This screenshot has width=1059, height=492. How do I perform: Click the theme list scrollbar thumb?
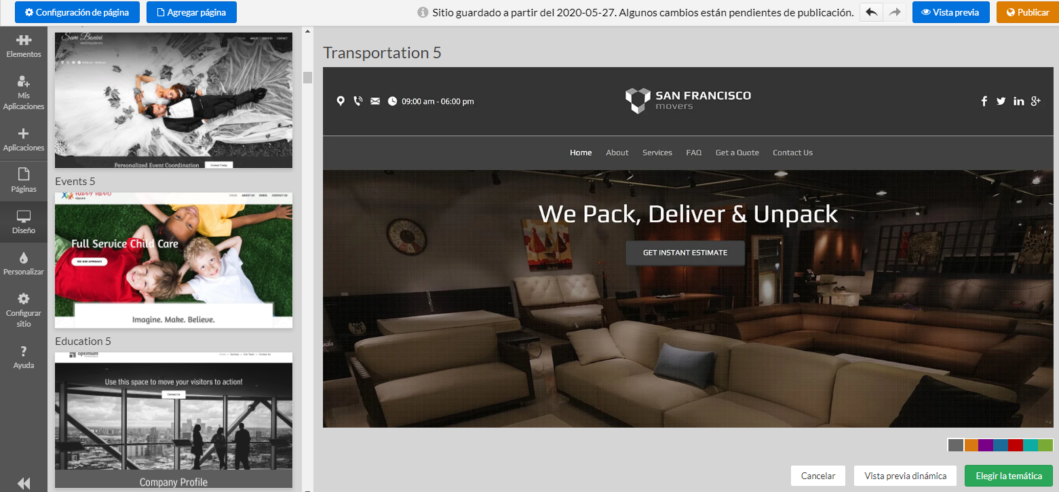point(307,77)
